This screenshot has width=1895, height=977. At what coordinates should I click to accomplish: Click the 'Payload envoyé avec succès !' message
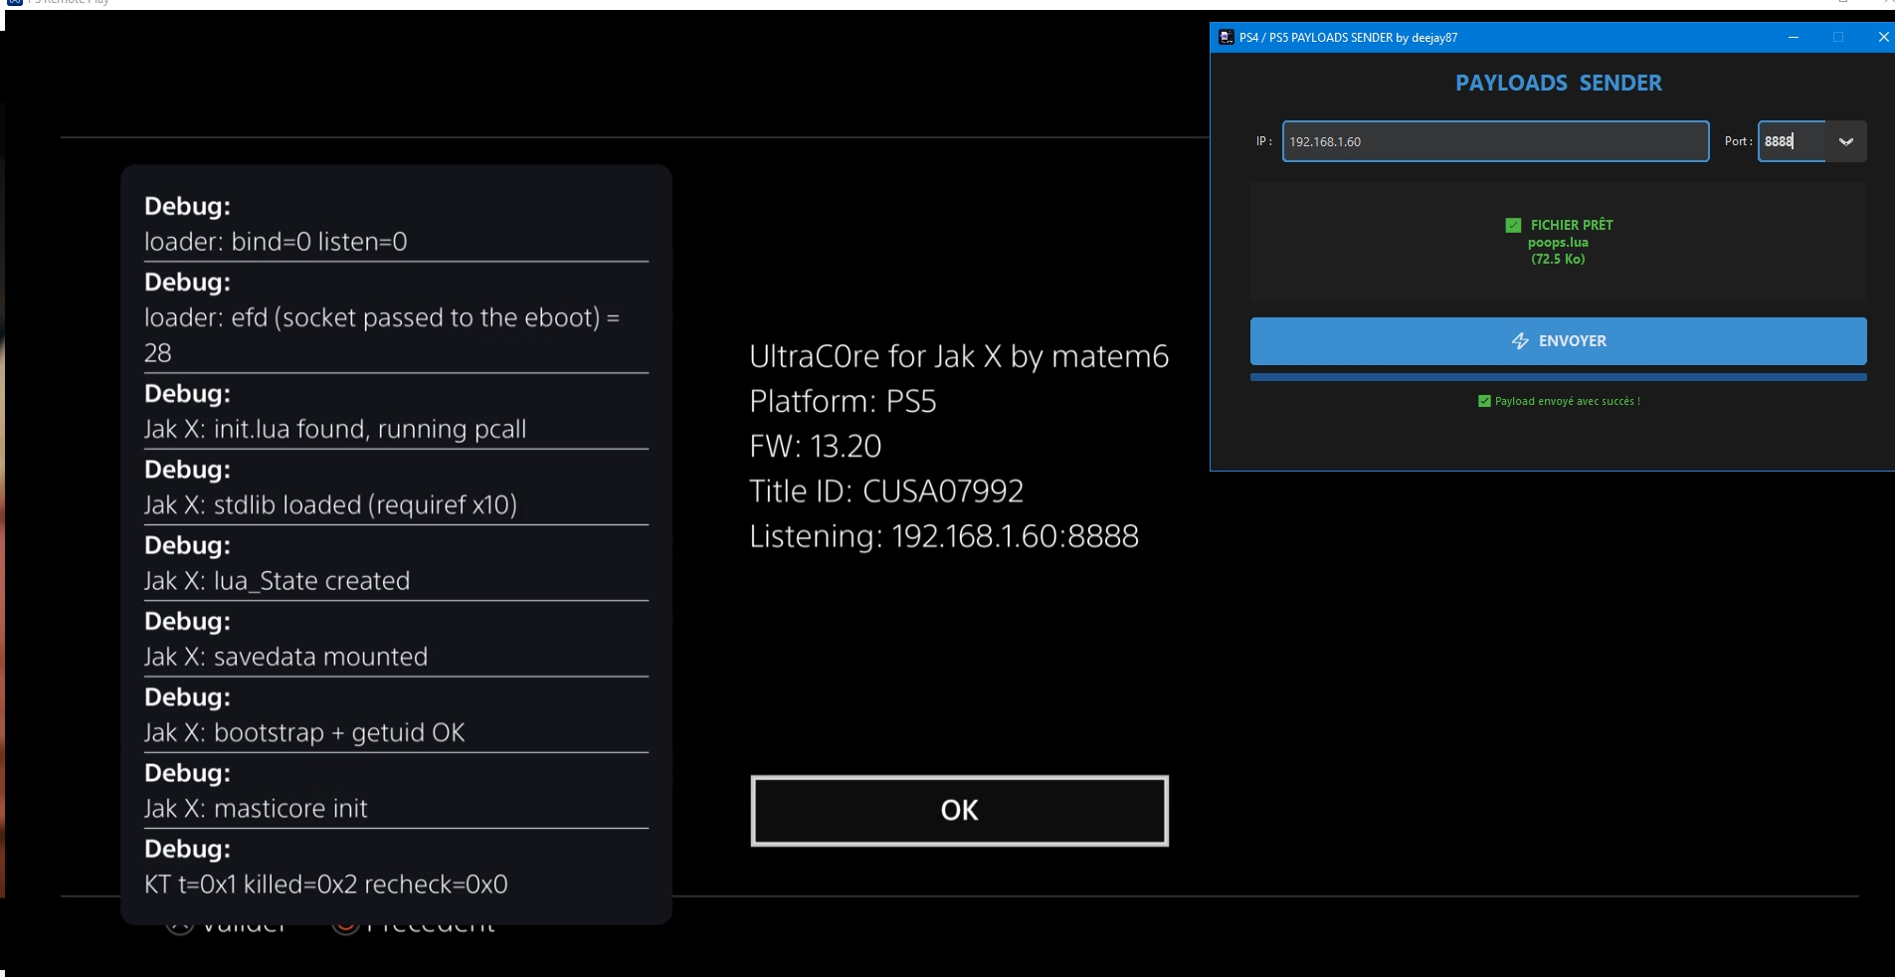click(1567, 401)
